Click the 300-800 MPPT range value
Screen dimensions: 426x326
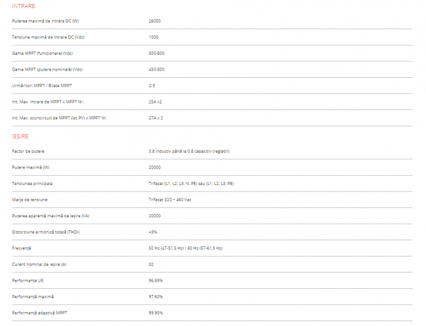coord(156,54)
